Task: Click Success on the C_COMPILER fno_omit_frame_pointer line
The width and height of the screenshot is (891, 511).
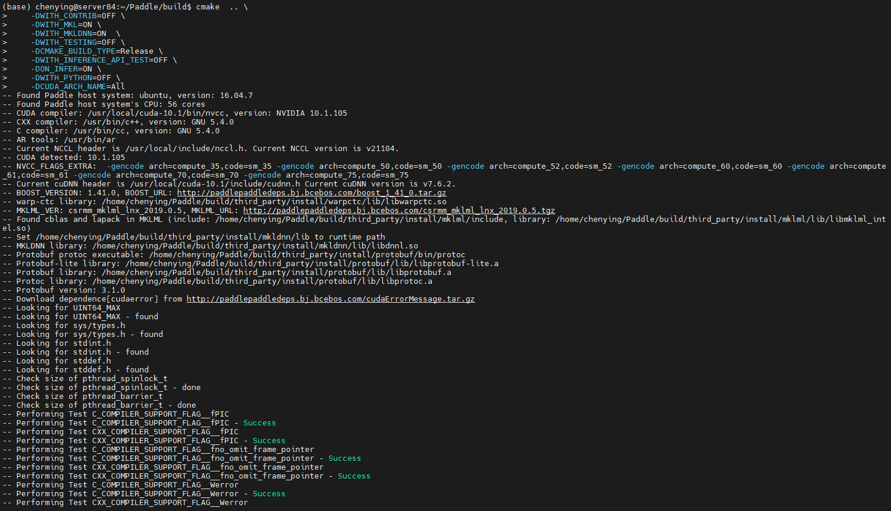Action: (x=344, y=458)
